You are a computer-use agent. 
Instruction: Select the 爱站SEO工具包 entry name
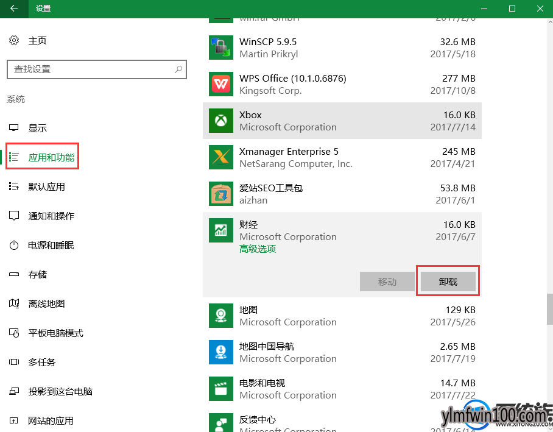(x=271, y=188)
